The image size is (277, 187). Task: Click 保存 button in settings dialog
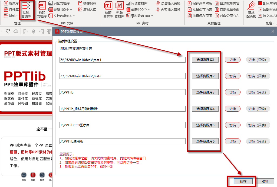[x=243, y=181]
